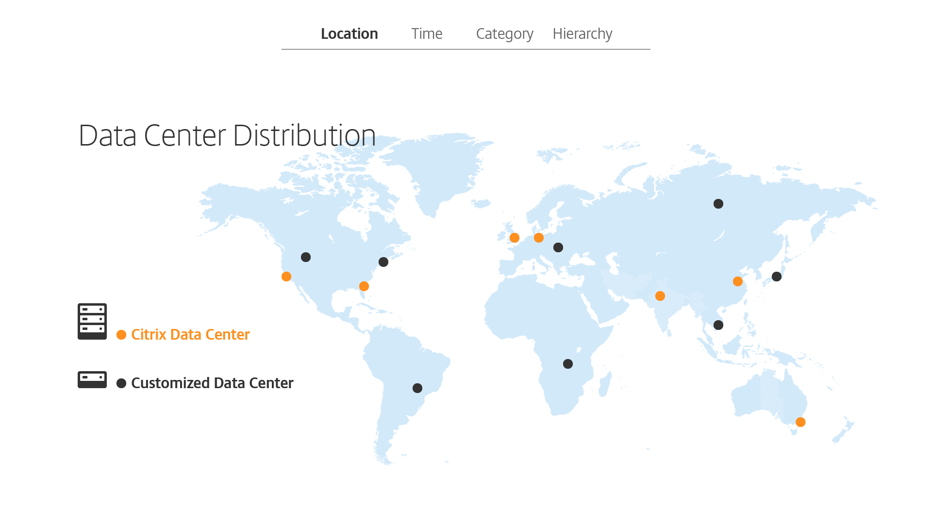Click the Data Center Distribution heading
This screenshot has height=524, width=932.
coord(227,135)
